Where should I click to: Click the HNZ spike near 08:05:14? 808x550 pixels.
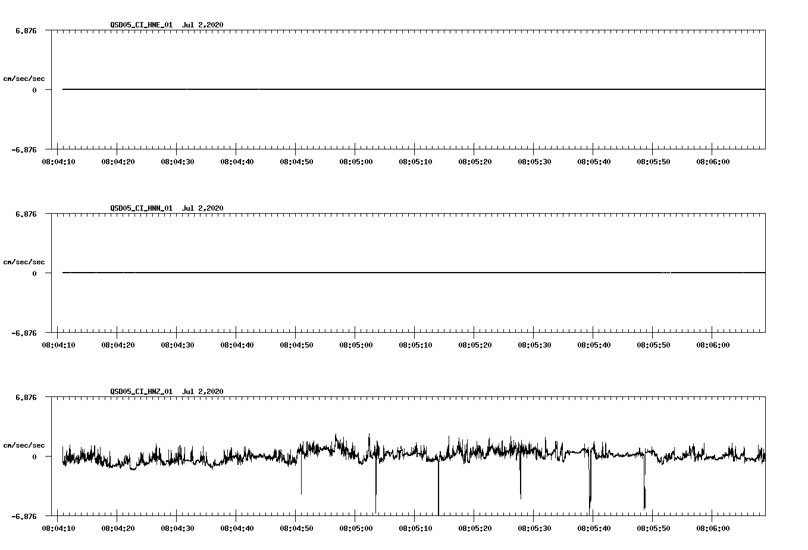point(439,487)
